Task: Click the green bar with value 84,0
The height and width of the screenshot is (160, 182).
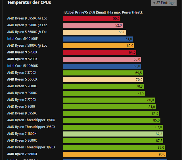Action: click(x=111, y=114)
